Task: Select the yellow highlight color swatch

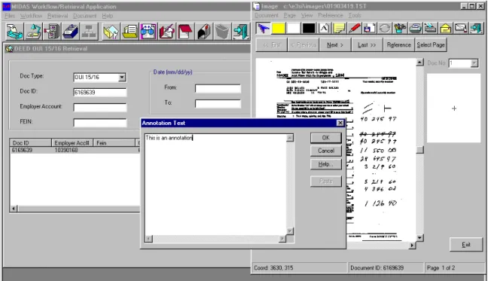Action: [x=278, y=29]
